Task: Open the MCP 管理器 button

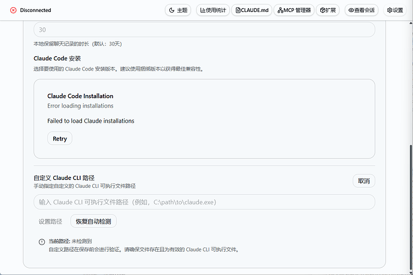Action: tap(294, 10)
